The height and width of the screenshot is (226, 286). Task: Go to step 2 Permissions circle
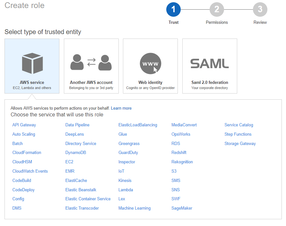(x=217, y=10)
